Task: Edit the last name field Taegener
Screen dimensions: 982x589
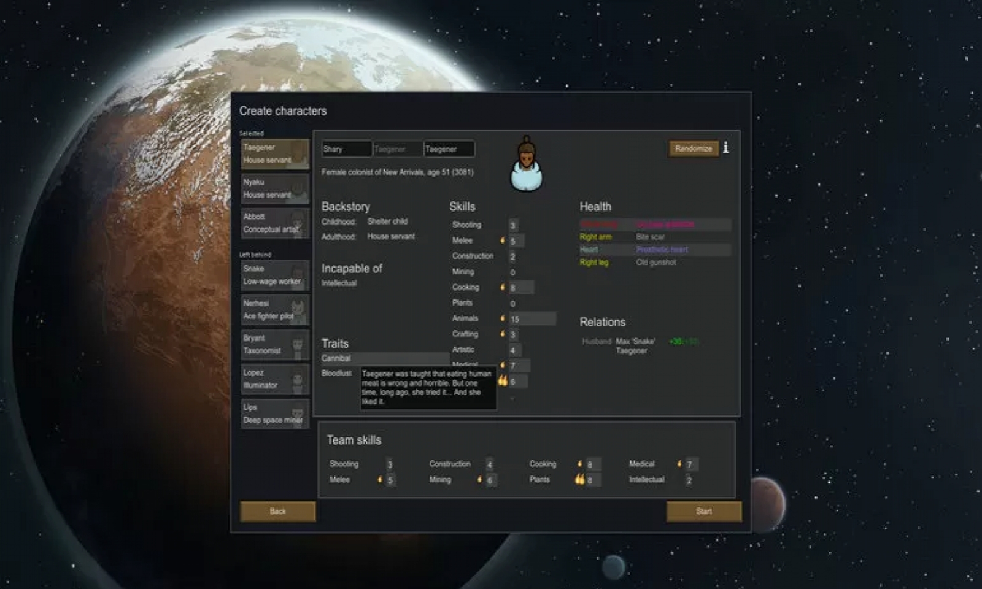Action: [x=449, y=149]
